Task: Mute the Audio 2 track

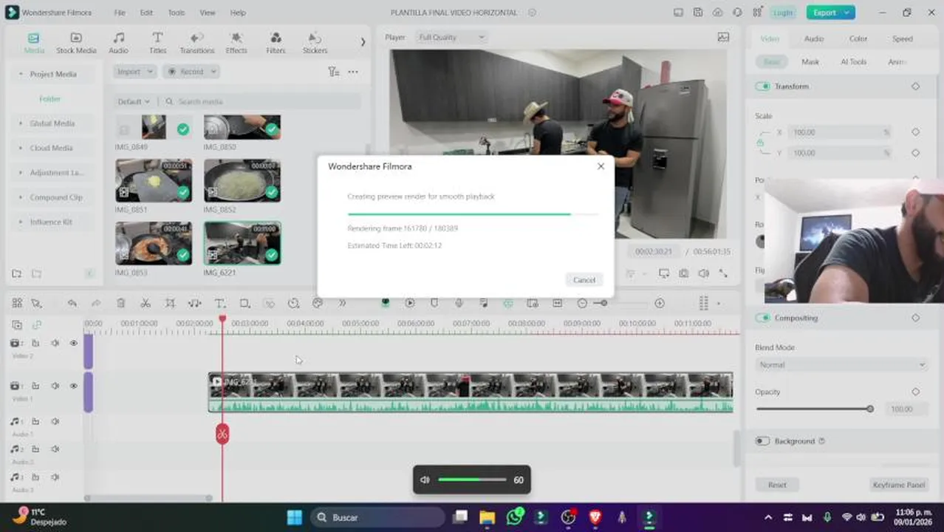Action: click(55, 449)
